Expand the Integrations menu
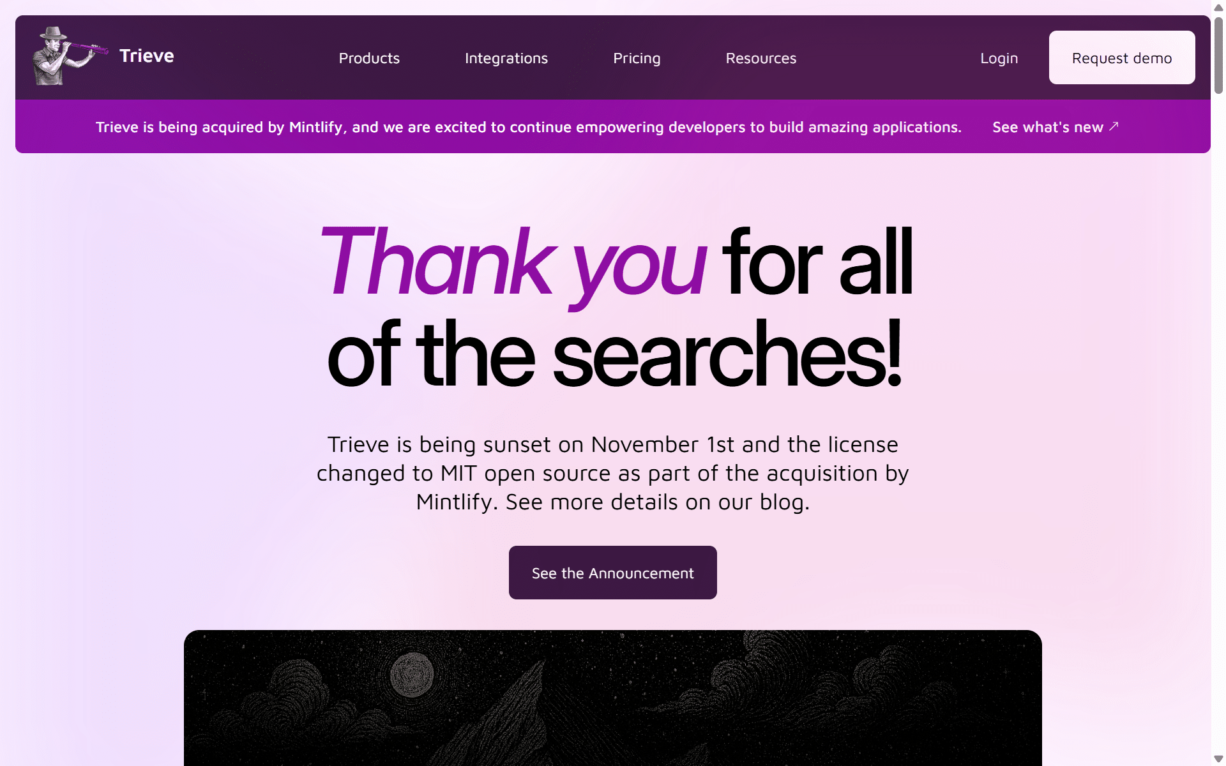The height and width of the screenshot is (766, 1226). click(x=506, y=58)
